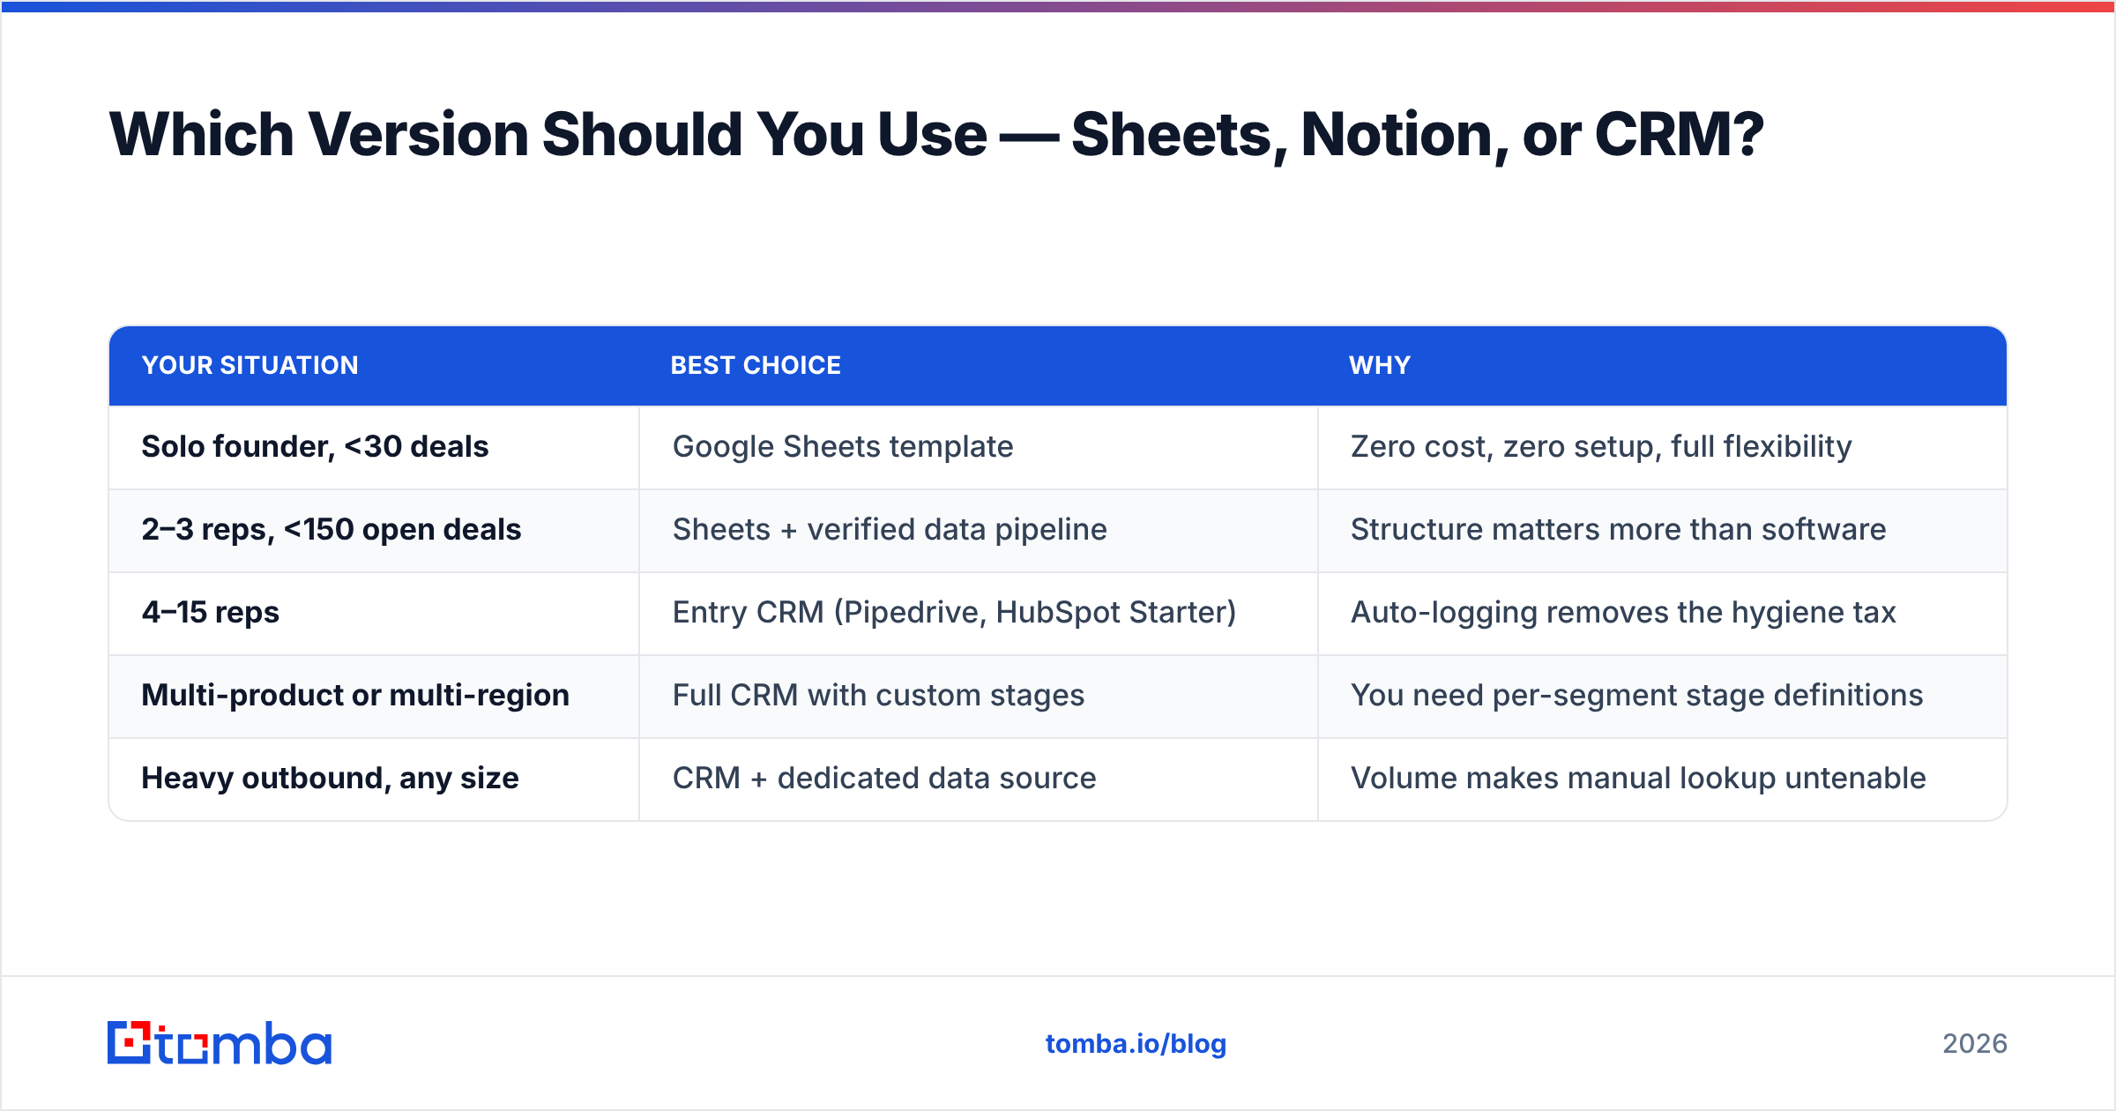Click 'Entry CRM (Pipedrive, HubSpot Starter)'
Image resolution: width=2116 pixels, height=1111 pixels.
[x=955, y=613]
